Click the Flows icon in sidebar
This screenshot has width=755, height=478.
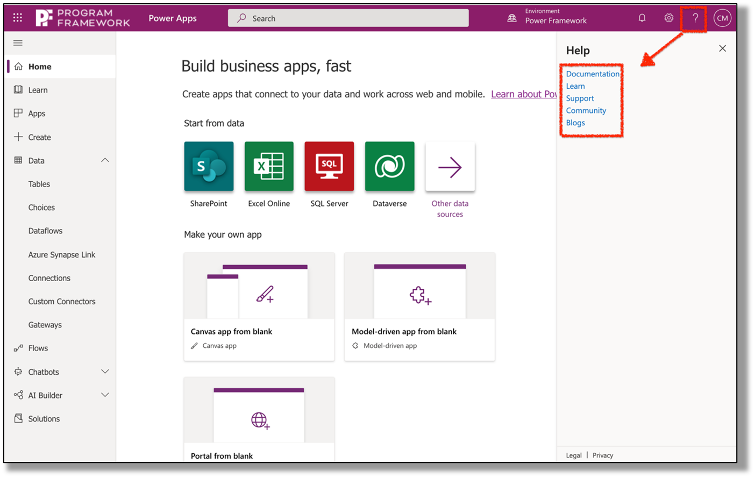pyautogui.click(x=18, y=348)
